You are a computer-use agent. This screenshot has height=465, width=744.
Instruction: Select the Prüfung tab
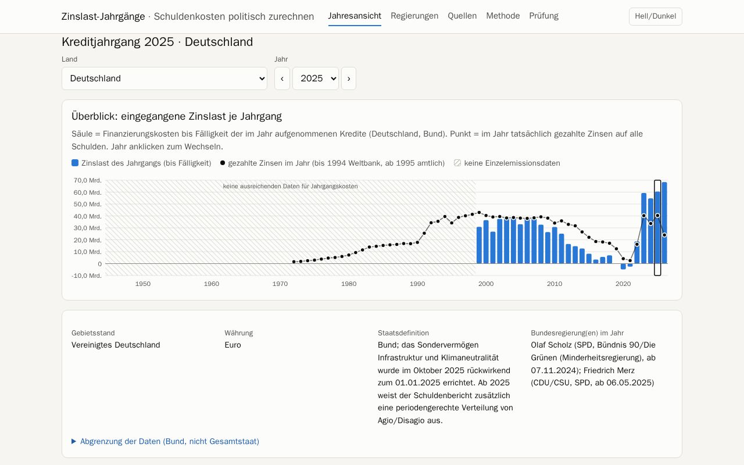(x=543, y=16)
